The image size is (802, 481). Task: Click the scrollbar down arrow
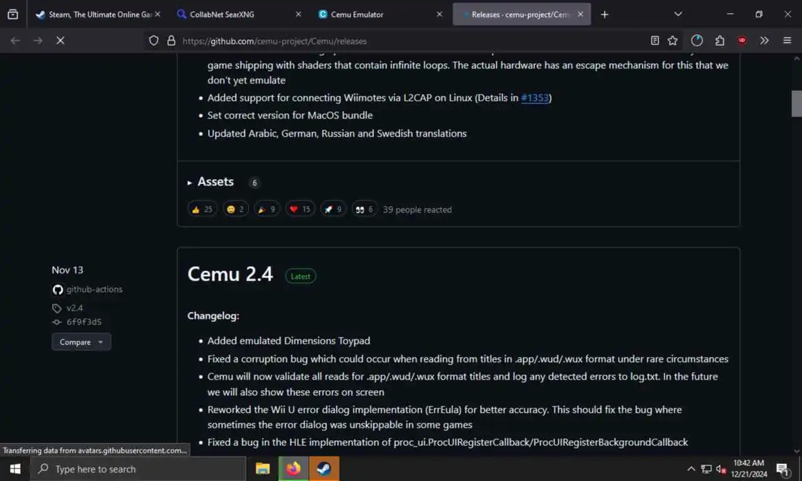click(796, 450)
